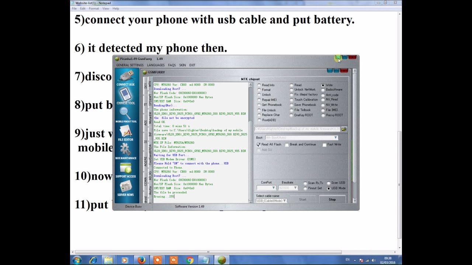Open the Connect Box tool
This screenshot has height=265, width=472.
126,78
